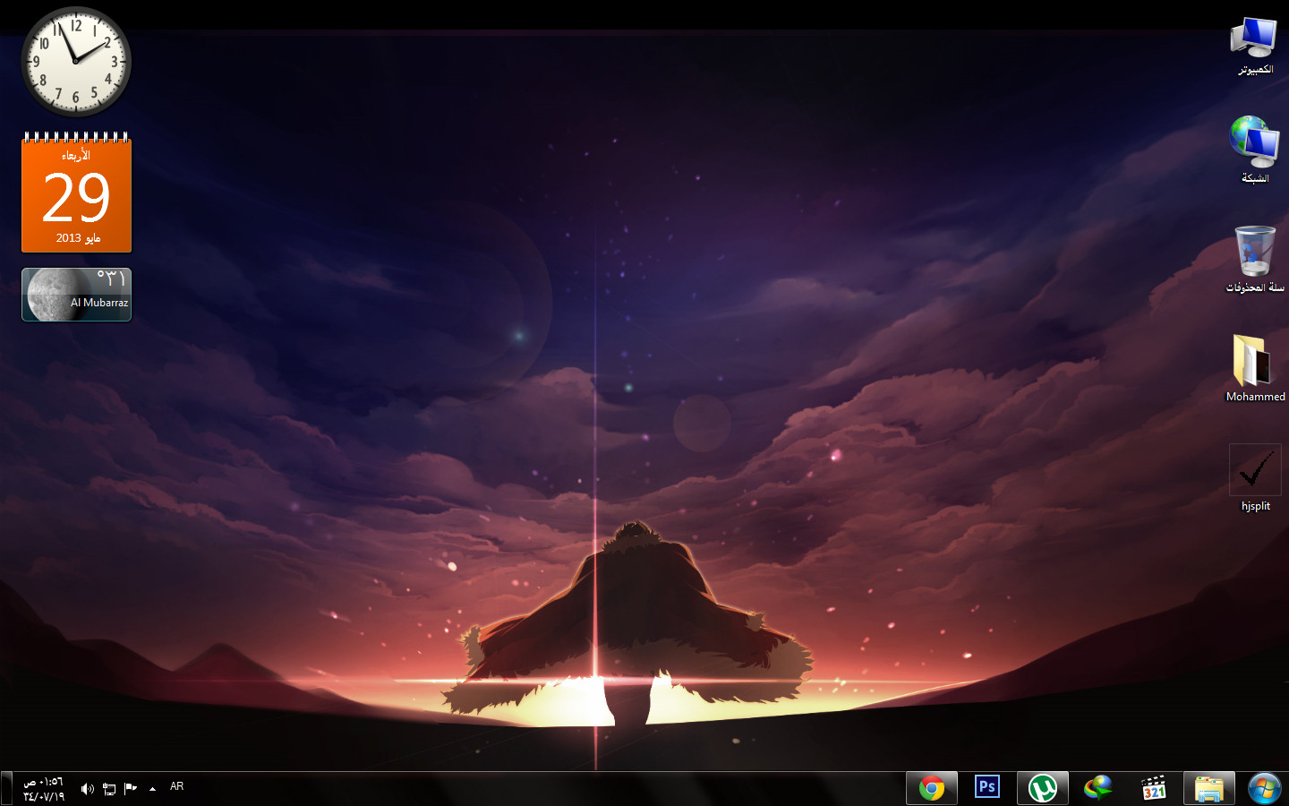1289x806 pixels.
Task: Open Internet Download Manager taskbar icon
Action: pyautogui.click(x=1098, y=788)
